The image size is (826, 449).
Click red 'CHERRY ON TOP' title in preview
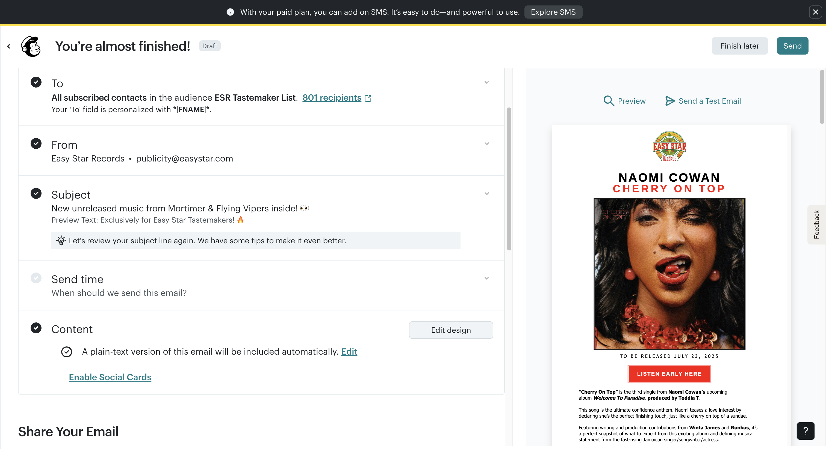point(669,189)
